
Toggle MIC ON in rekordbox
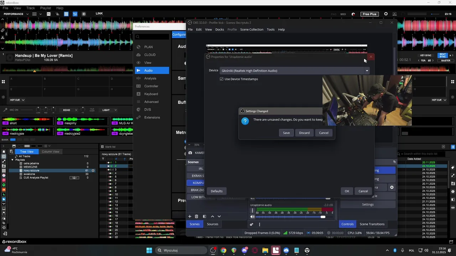[x=14, y=110]
